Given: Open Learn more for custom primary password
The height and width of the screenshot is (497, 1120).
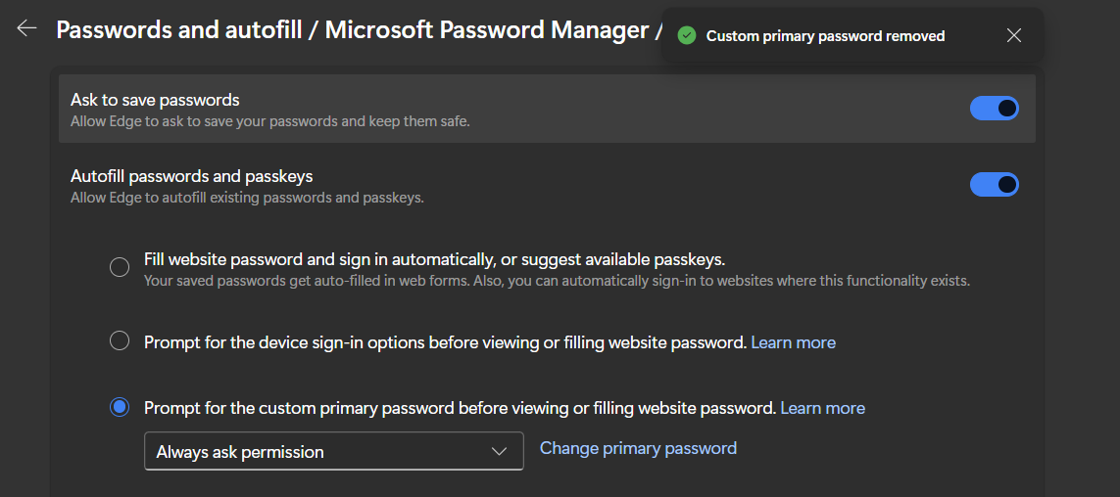Looking at the screenshot, I should click(x=822, y=408).
